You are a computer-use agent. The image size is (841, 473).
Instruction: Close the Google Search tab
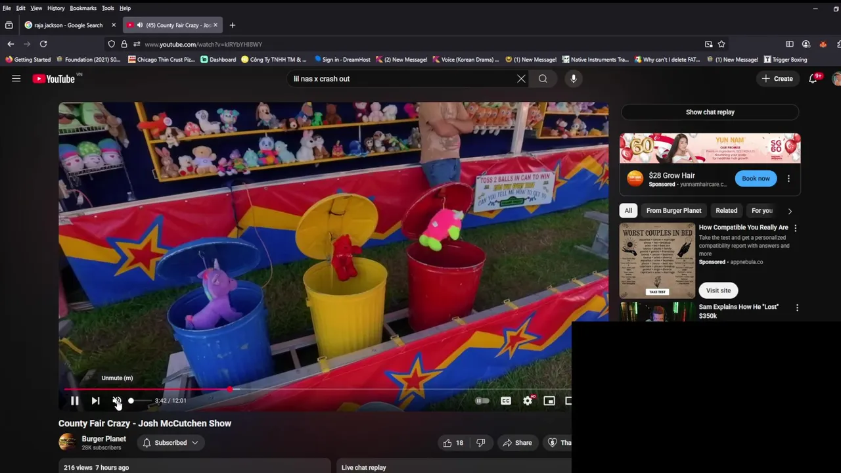114,25
